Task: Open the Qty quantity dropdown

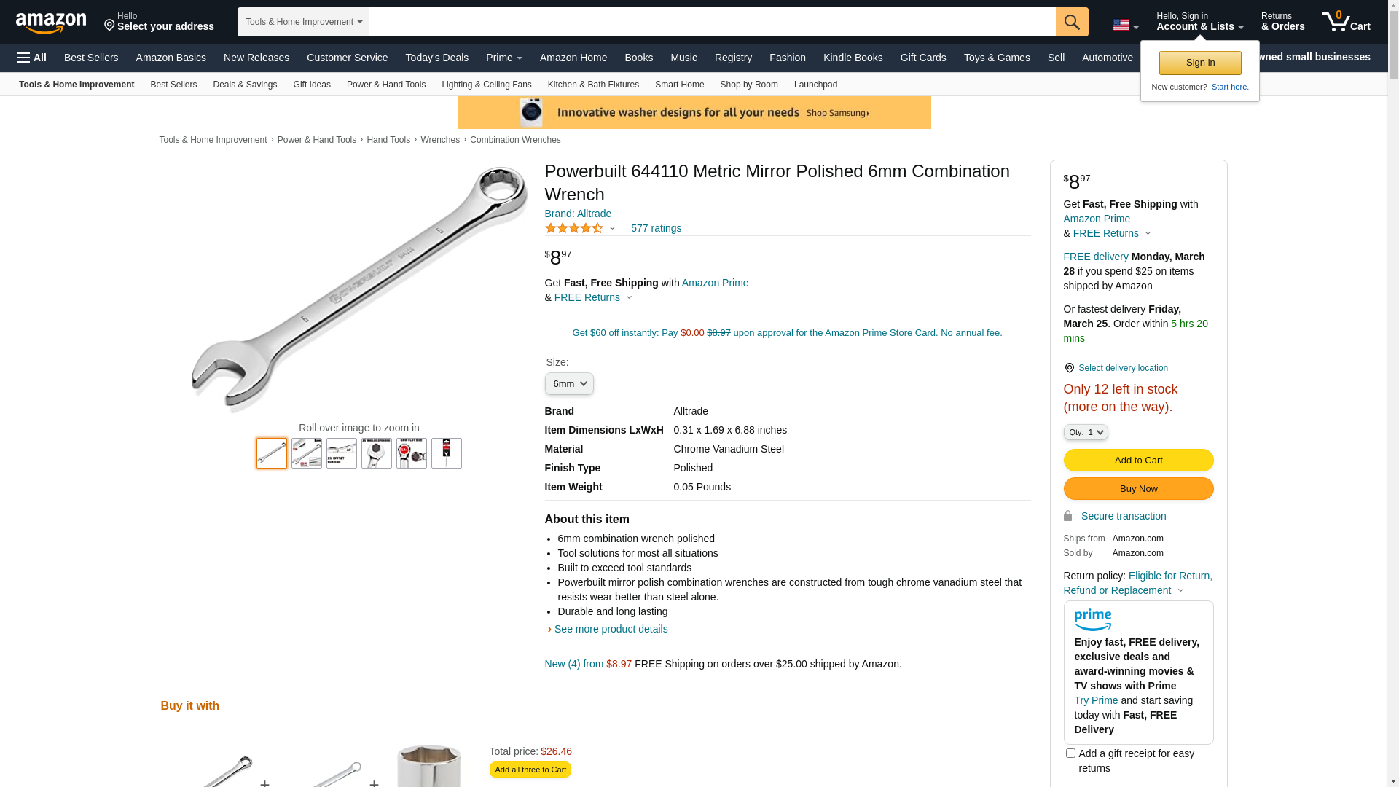Action: point(1086,432)
